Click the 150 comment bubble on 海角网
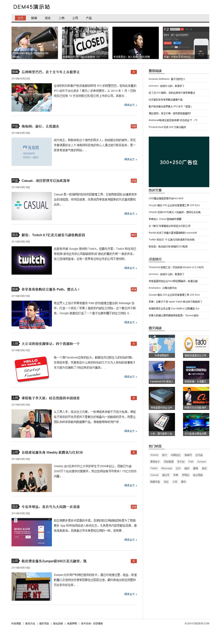 [x=133, y=127]
